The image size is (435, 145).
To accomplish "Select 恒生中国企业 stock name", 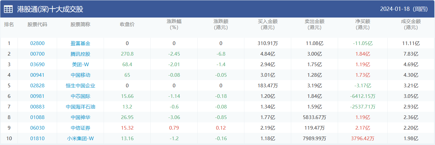I will [80, 85].
